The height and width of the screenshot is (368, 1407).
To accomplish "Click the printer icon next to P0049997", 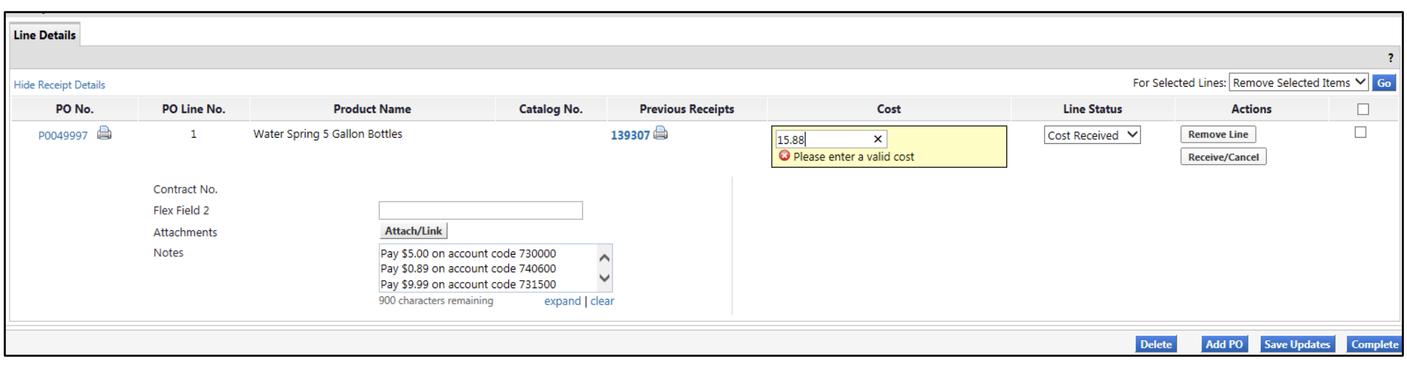I will tap(104, 133).
